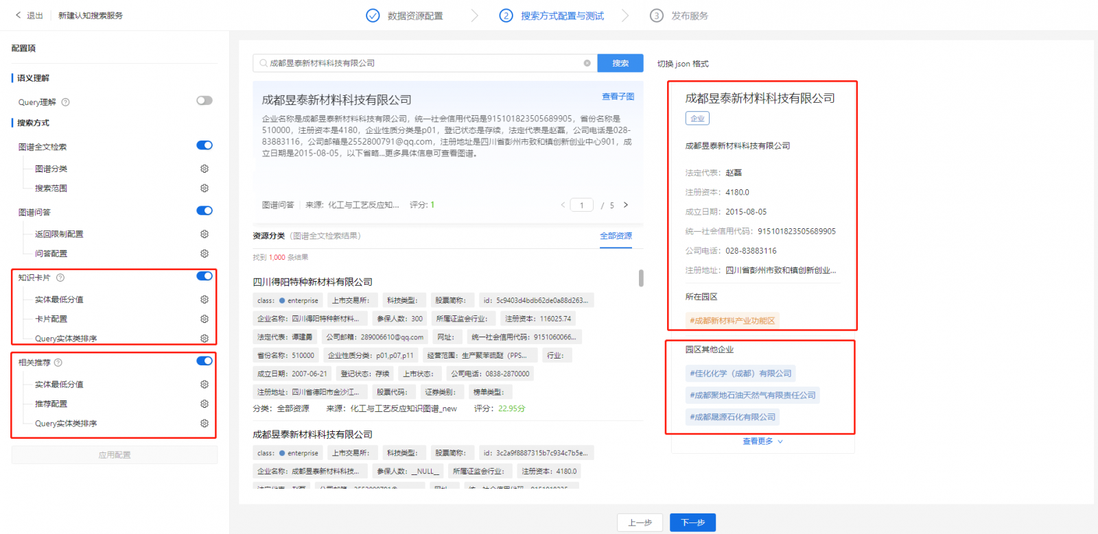1098x534 pixels.
Task: Select 卡片配置 item
Action: (x=51, y=319)
